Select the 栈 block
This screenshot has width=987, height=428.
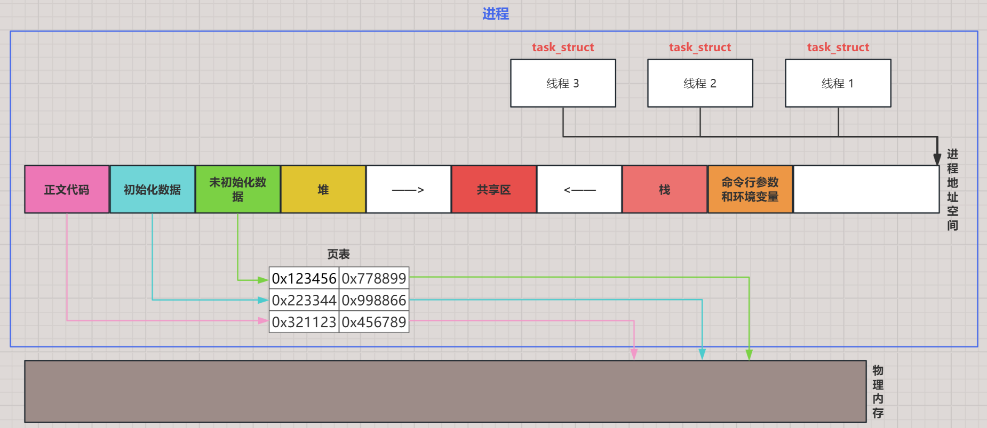pos(664,189)
